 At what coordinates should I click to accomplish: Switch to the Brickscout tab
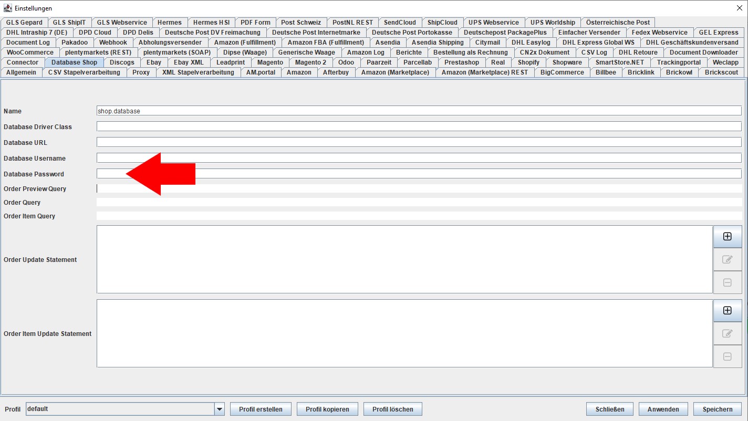tap(721, 72)
